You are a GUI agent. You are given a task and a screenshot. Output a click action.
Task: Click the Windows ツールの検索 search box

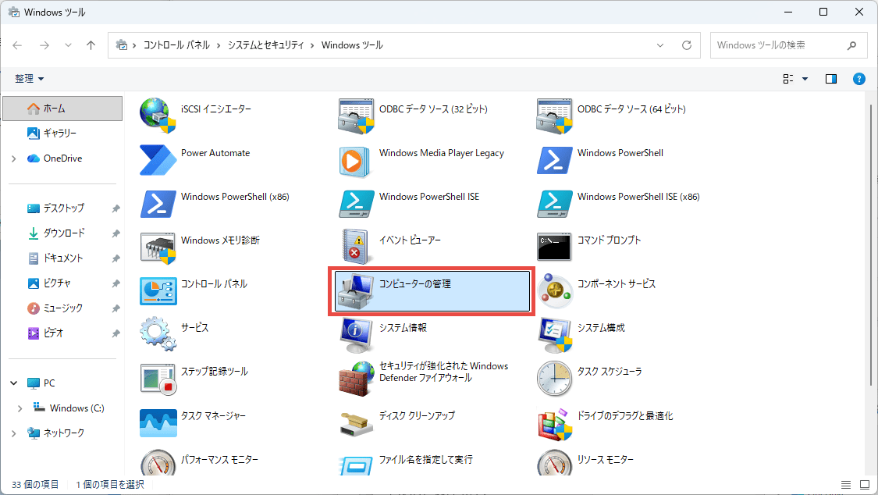point(777,45)
